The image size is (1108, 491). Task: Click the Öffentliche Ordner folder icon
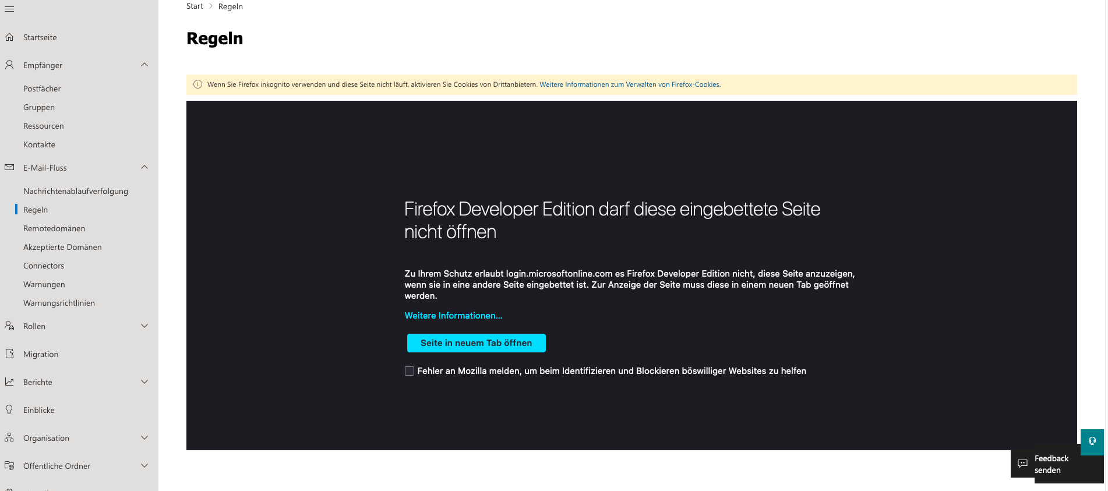(x=9, y=466)
